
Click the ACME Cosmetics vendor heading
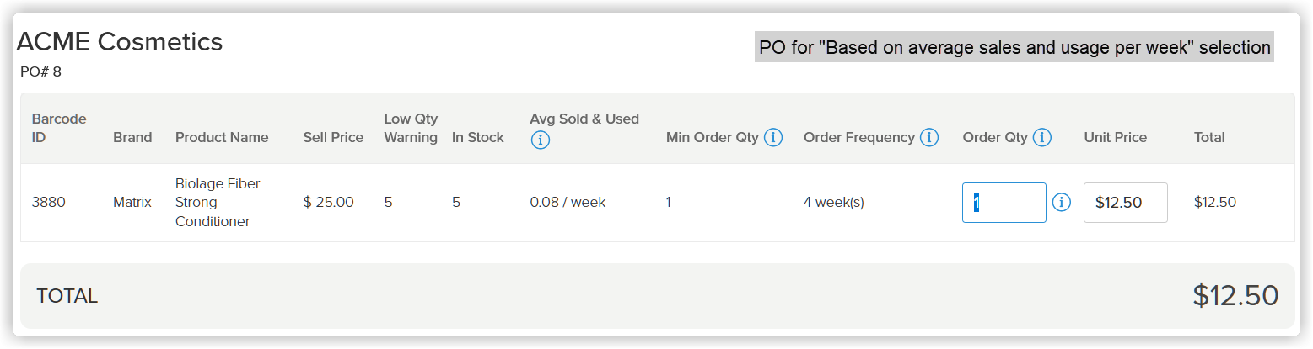point(120,41)
